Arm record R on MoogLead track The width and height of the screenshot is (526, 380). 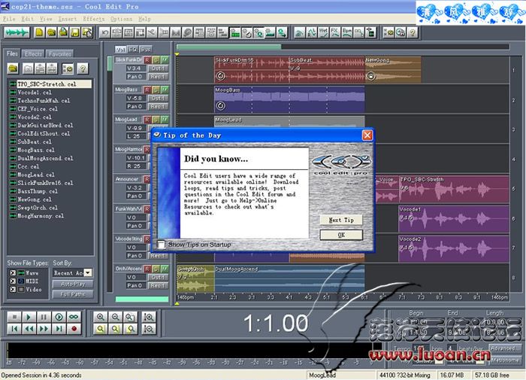point(147,120)
